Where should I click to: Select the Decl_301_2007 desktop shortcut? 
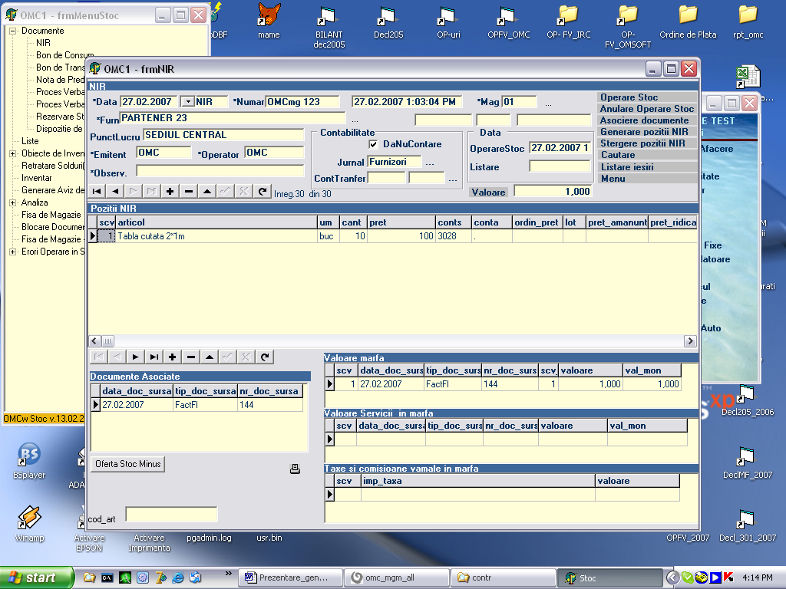(748, 525)
